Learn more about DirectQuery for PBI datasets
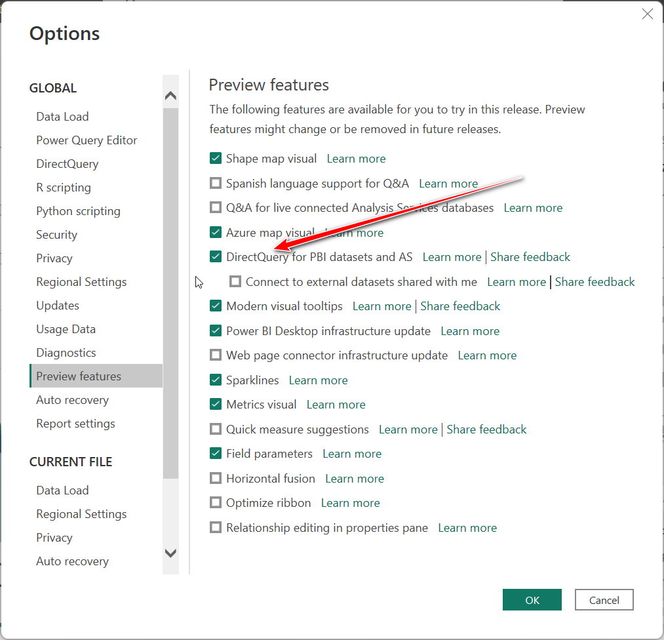 click(x=452, y=256)
